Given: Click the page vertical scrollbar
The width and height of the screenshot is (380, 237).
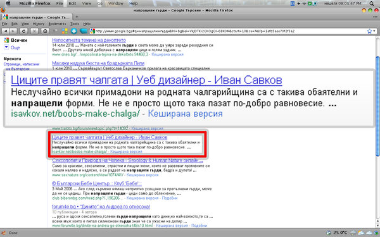Looking at the screenshot, I should point(377,106).
